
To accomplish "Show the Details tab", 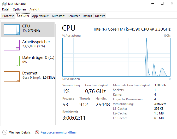I will [x=87, y=16].
